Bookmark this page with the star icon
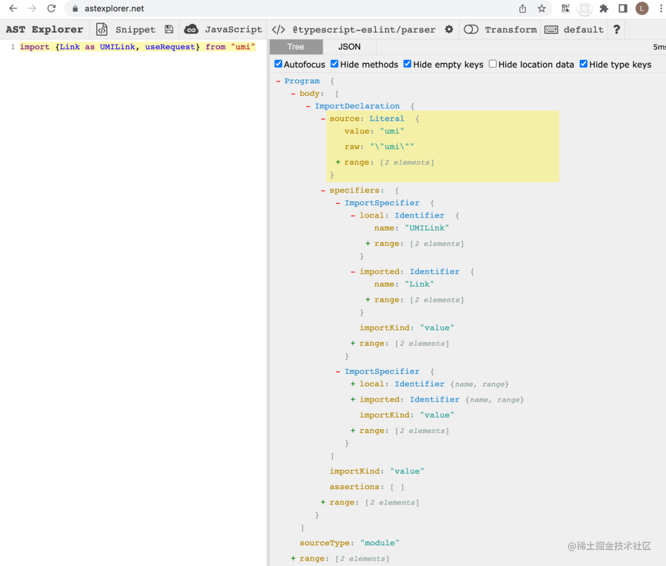Image resolution: width=666 pixels, height=566 pixels. [x=541, y=9]
